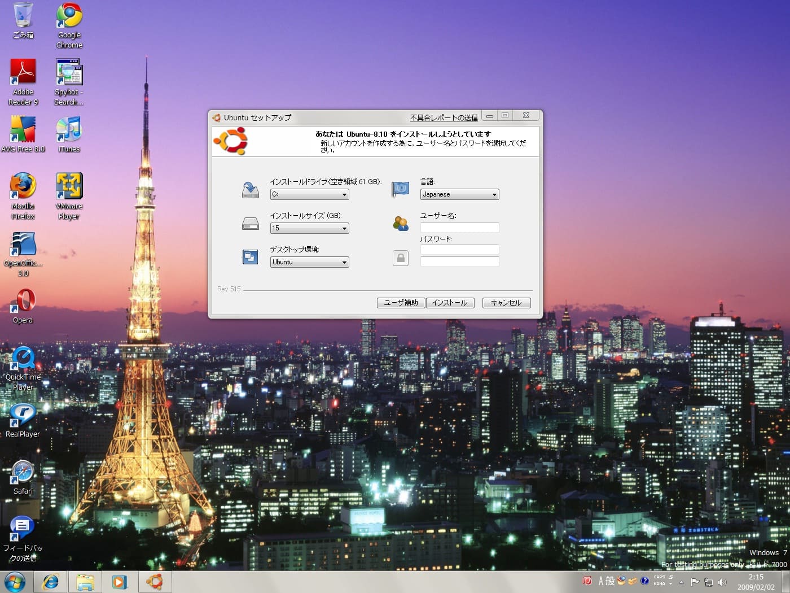Expand the install drive C: dropdown
790x593 pixels.
pos(309,194)
